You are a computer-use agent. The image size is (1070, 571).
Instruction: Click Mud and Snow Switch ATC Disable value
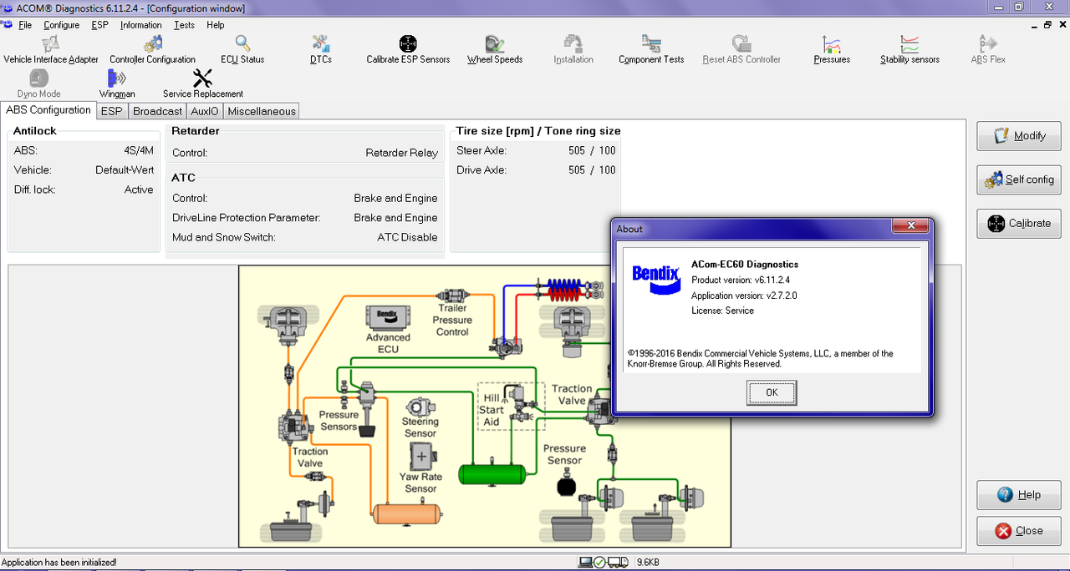pos(407,237)
